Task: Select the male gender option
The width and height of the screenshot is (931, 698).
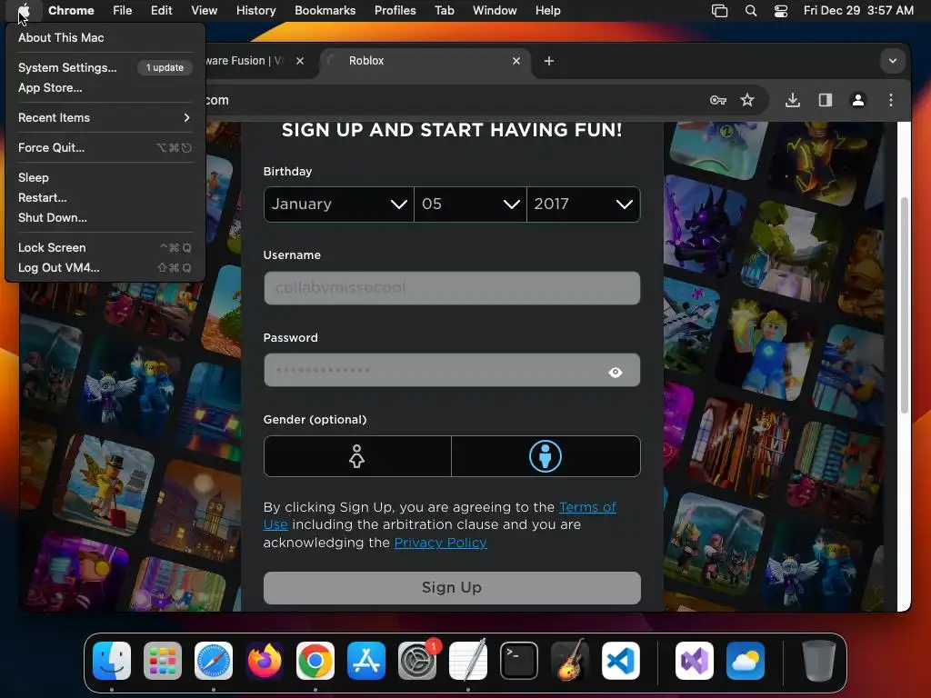Action: 546,456
